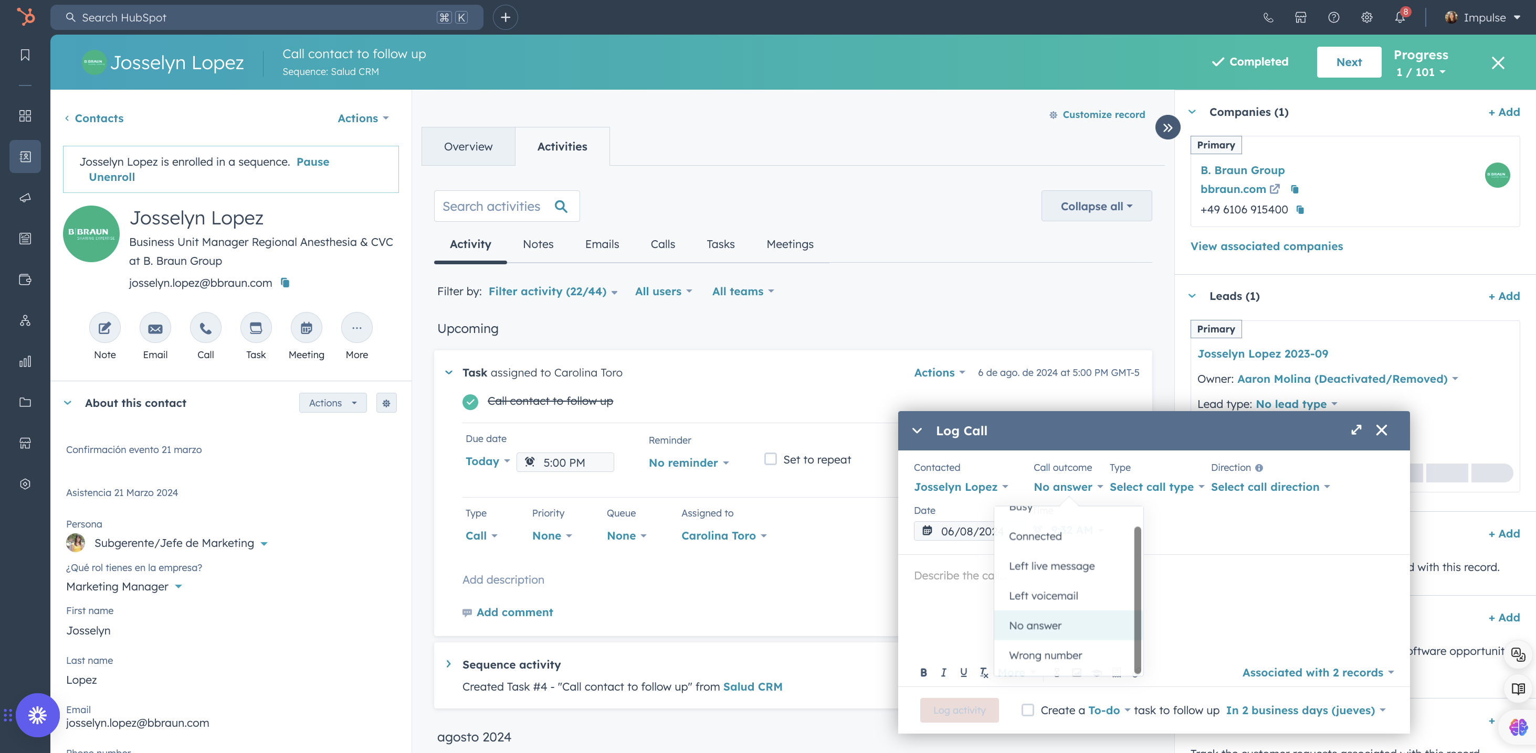Switch to the Notes activity tab

coord(538,244)
